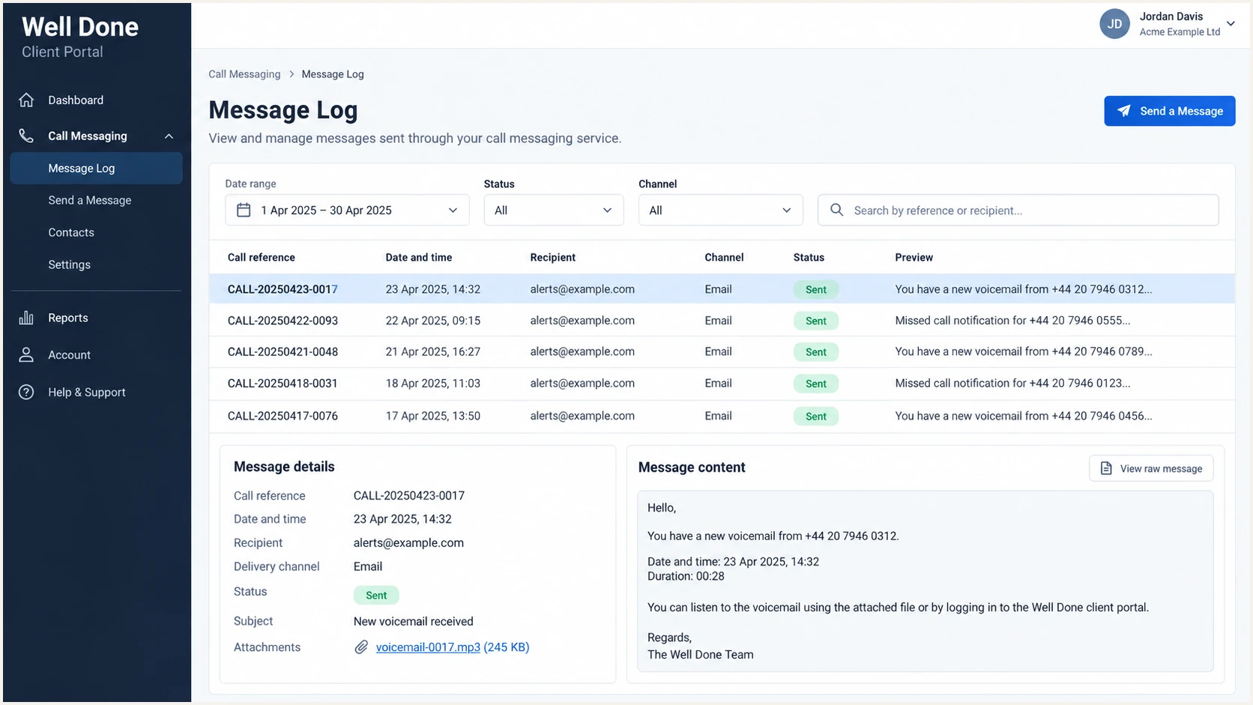The height and width of the screenshot is (705, 1253).
Task: Select row CALL-20250422-0093
Action: (x=722, y=320)
